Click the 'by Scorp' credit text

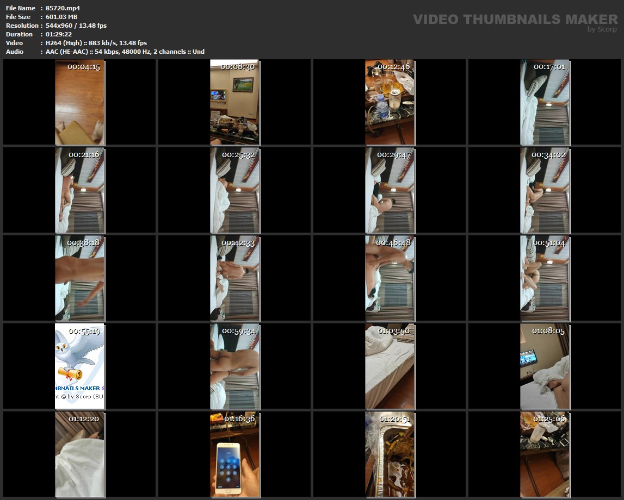coord(602,29)
